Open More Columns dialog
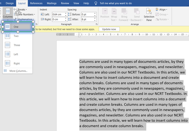Screen dimensions: 189x131 pyautogui.click(x=18, y=71)
